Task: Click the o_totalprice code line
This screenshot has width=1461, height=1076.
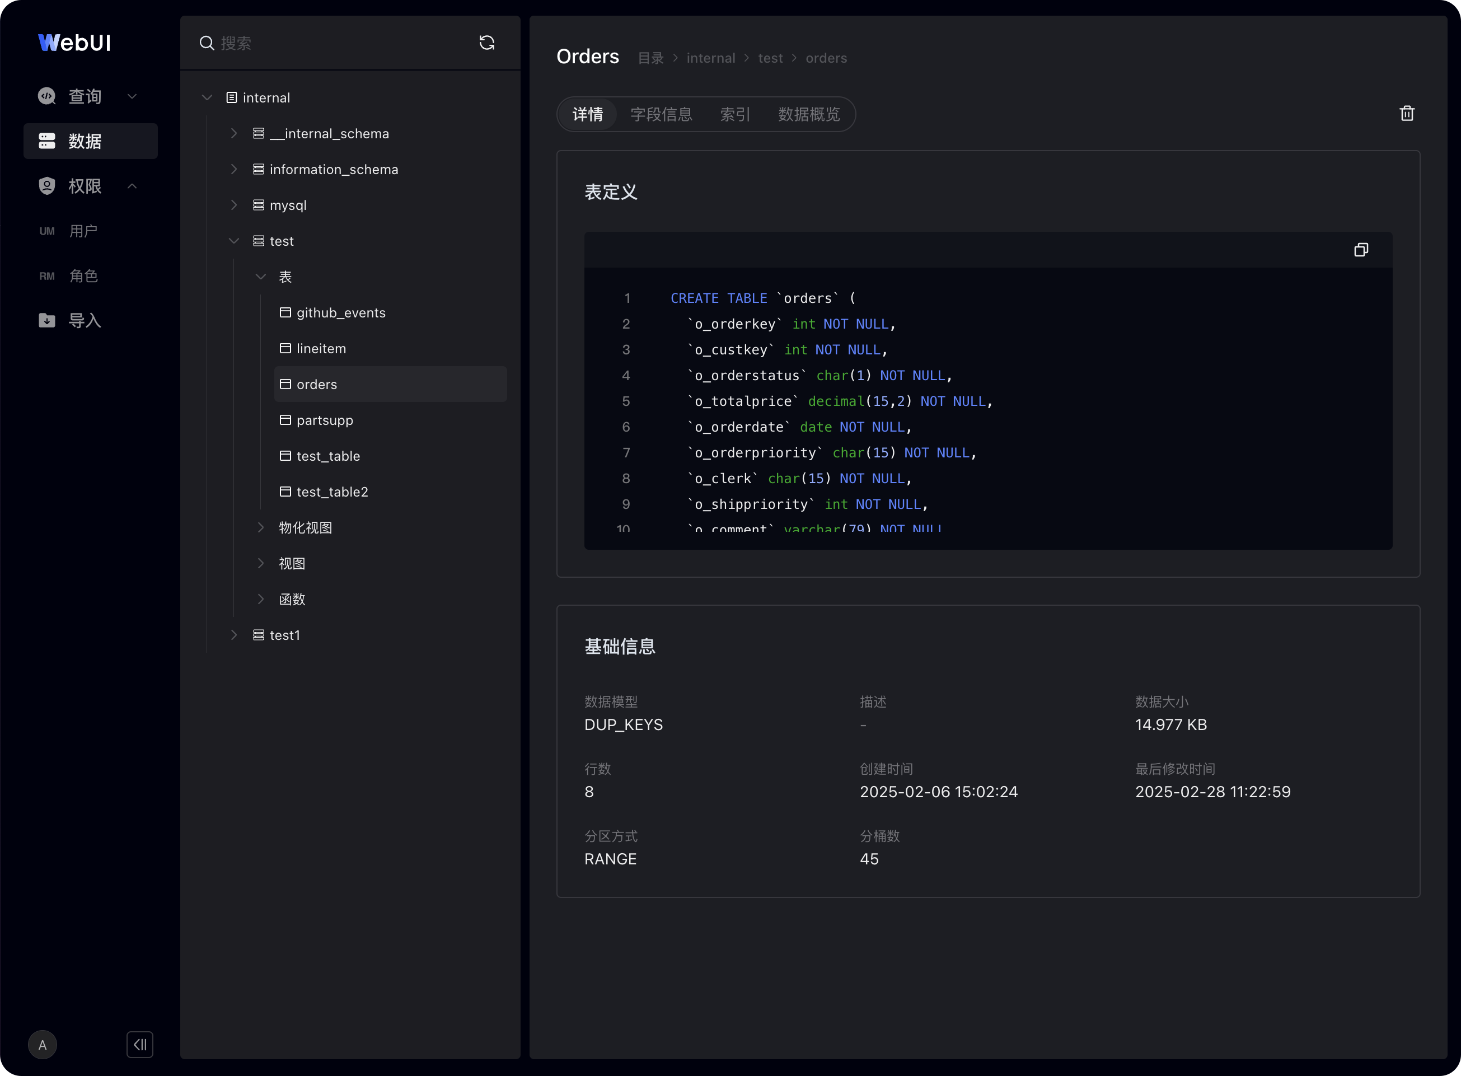Action: pyautogui.click(x=839, y=401)
